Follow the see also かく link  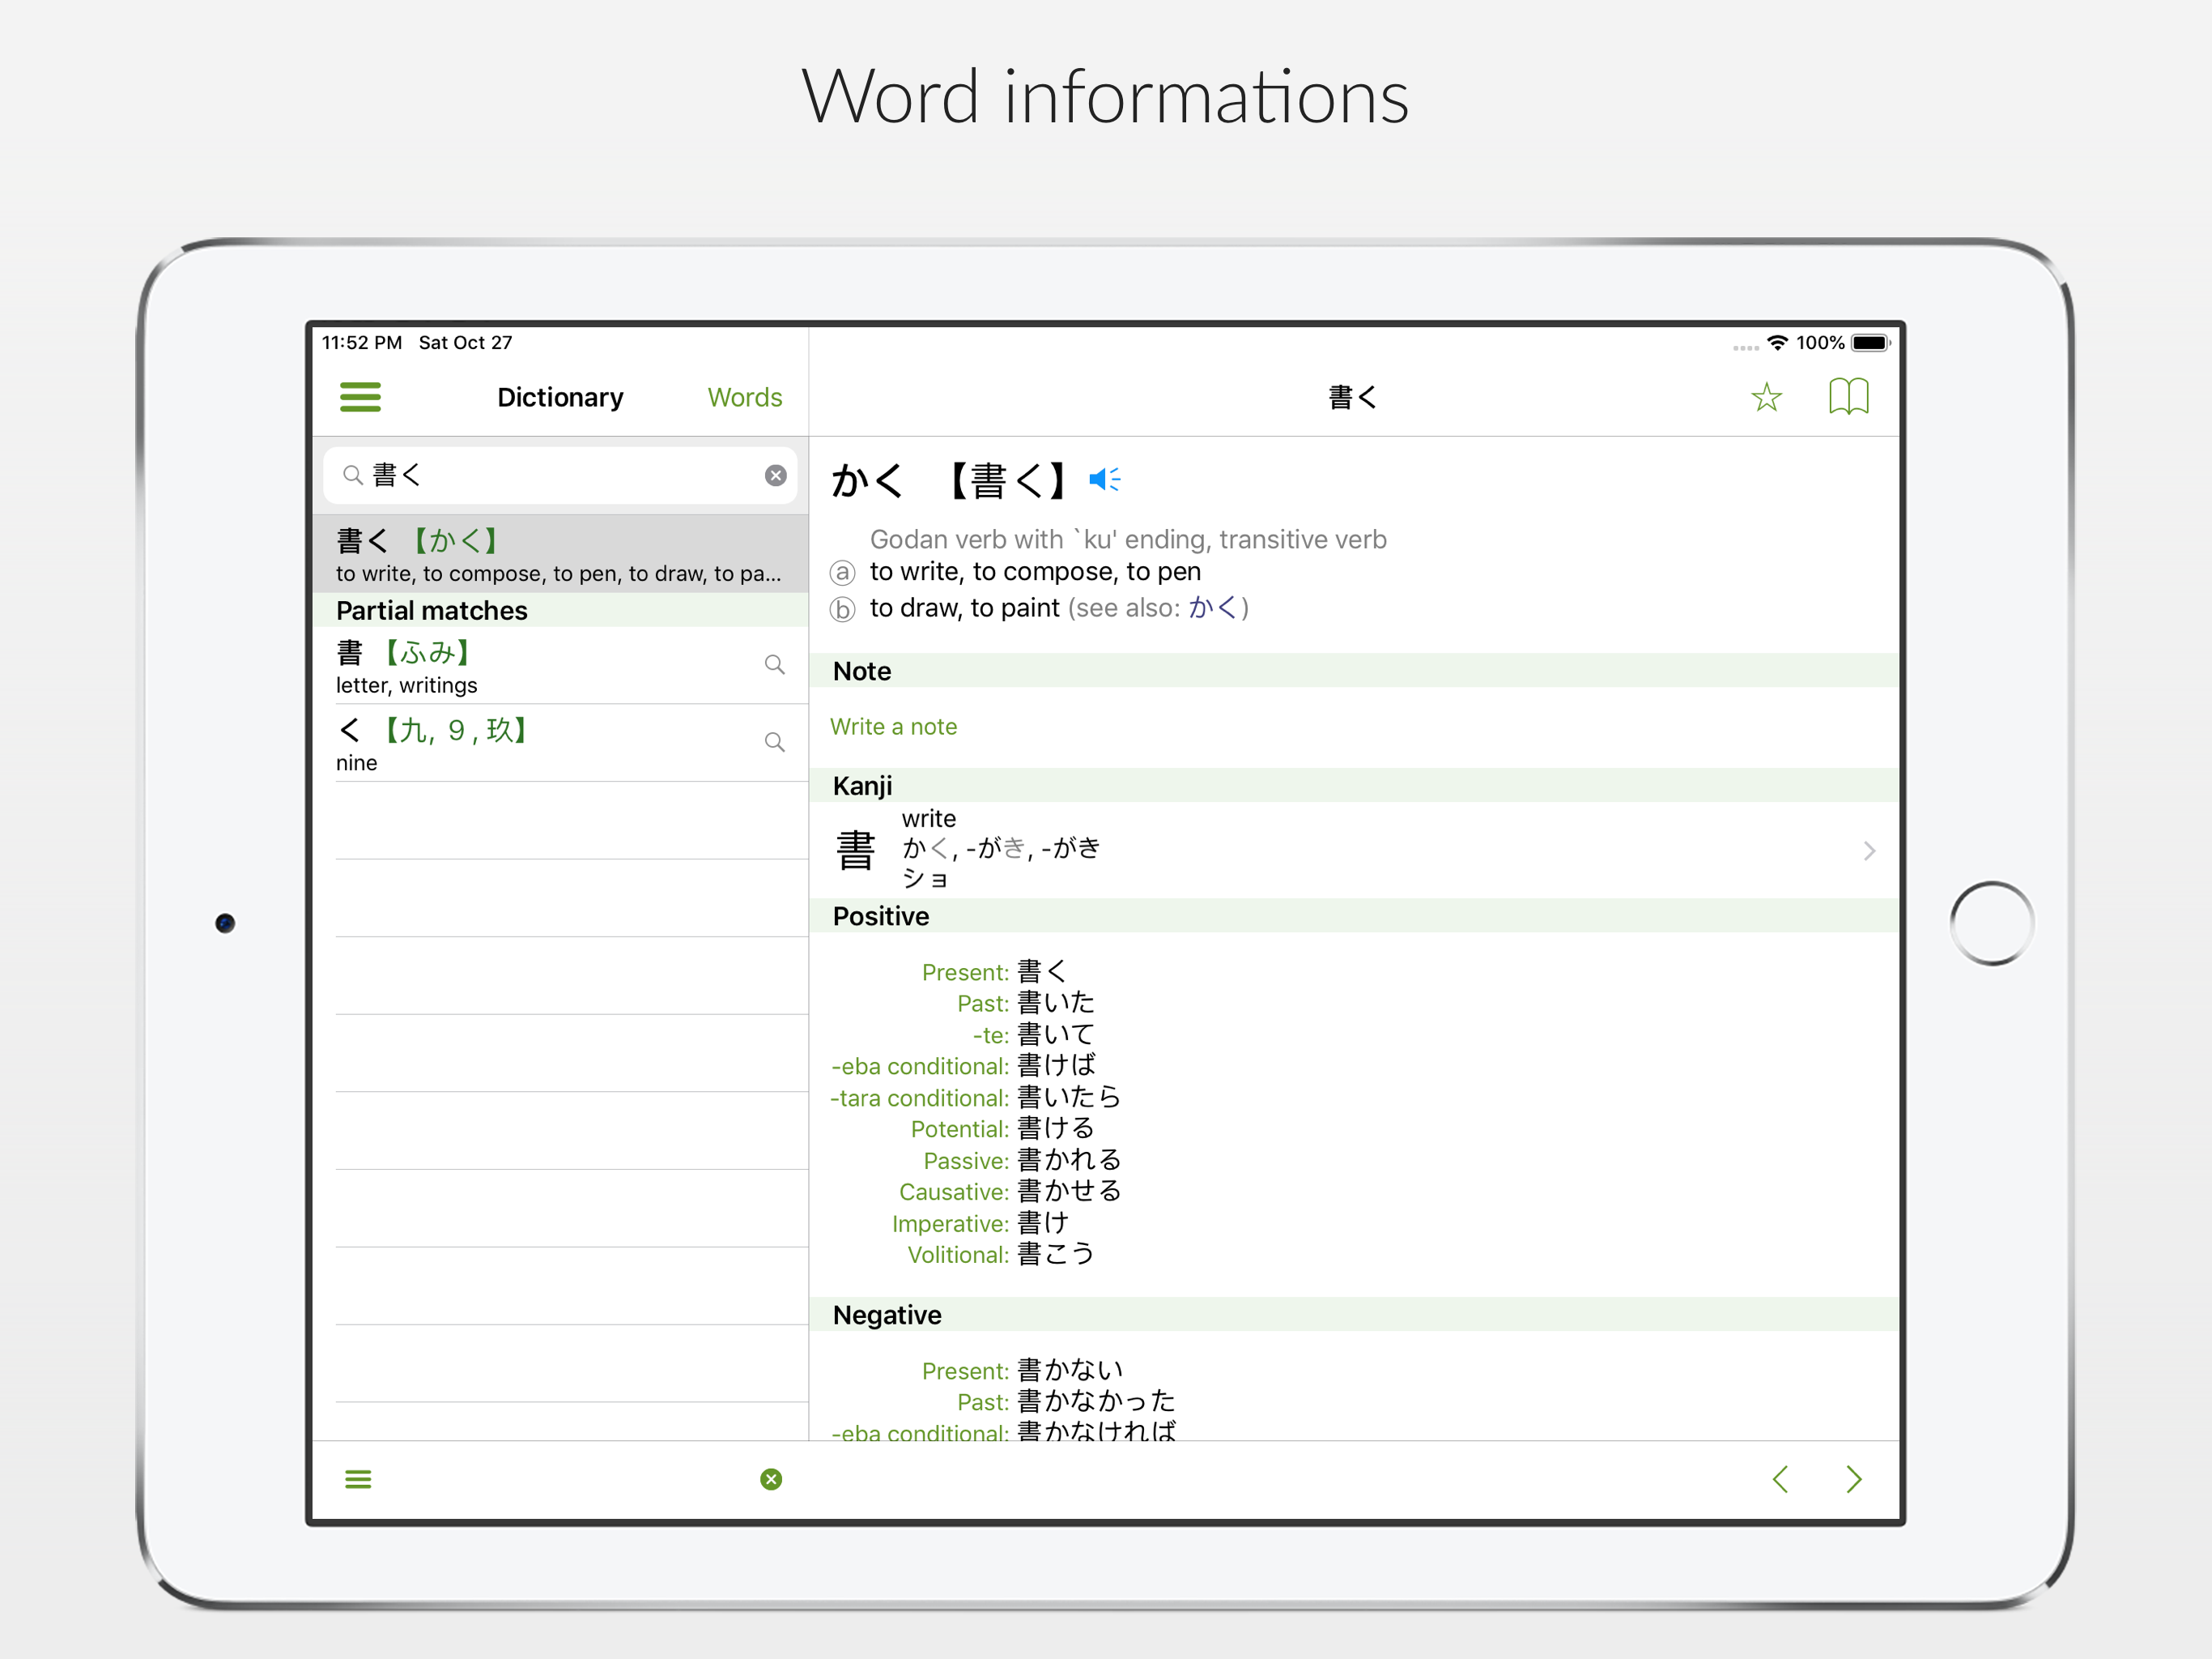[1212, 608]
